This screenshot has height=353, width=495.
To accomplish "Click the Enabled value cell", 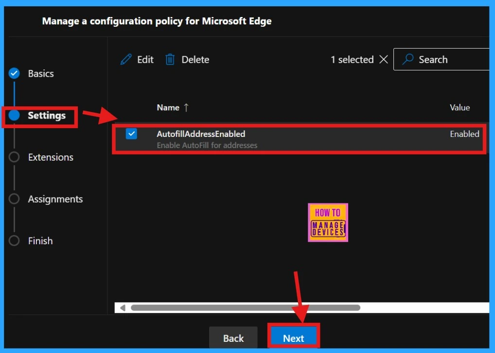I will click(464, 134).
